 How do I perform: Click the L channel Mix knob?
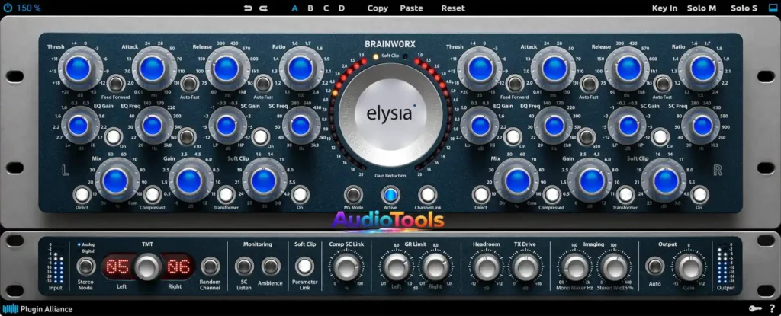pyautogui.click(x=116, y=180)
